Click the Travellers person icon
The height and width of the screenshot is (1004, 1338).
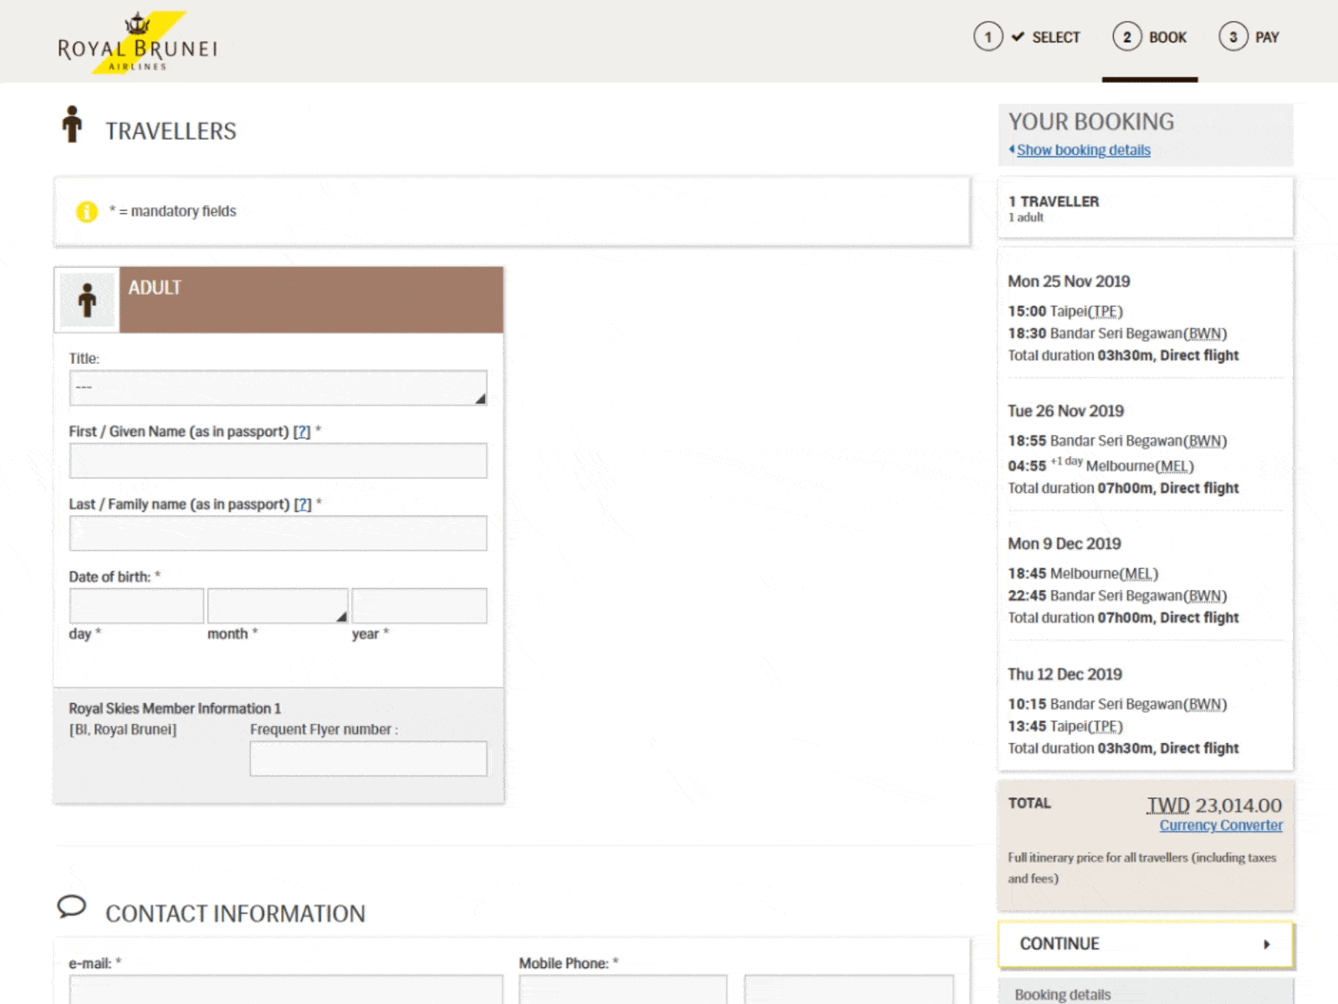click(73, 125)
